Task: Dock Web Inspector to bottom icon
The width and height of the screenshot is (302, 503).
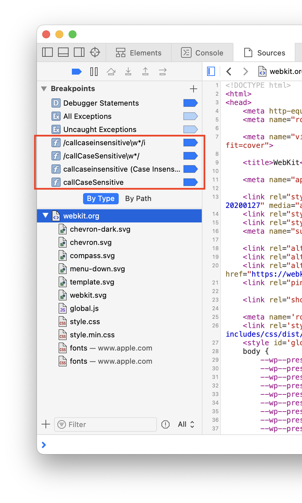Action: click(x=63, y=52)
